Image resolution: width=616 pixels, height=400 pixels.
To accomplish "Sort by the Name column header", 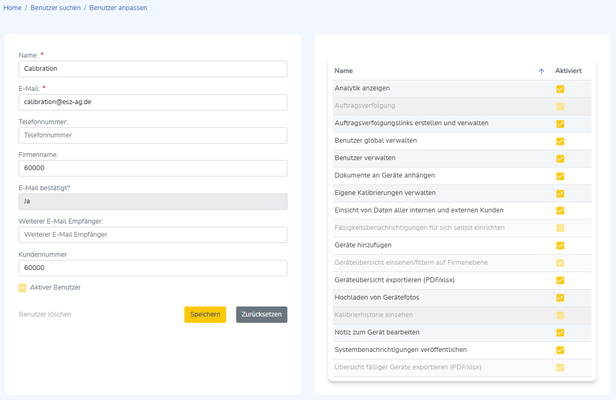I will click(344, 71).
